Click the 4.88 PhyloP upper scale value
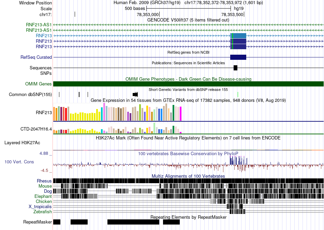Viewport: 324px width, 230px height. click(x=44, y=153)
